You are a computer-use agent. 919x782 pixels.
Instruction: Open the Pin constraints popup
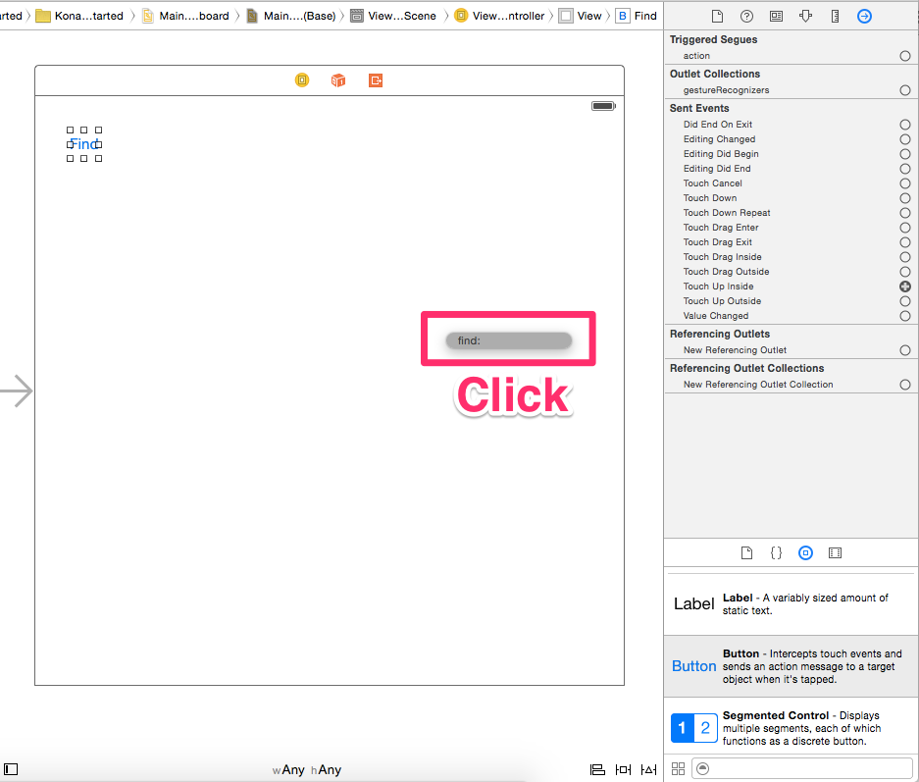point(623,770)
